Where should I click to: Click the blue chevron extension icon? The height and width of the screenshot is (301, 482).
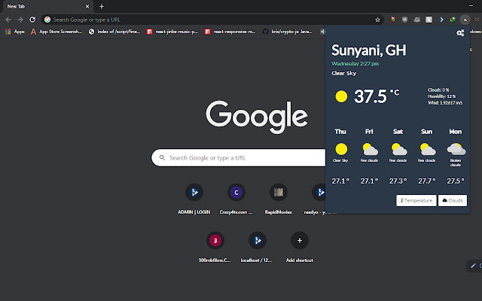441,20
